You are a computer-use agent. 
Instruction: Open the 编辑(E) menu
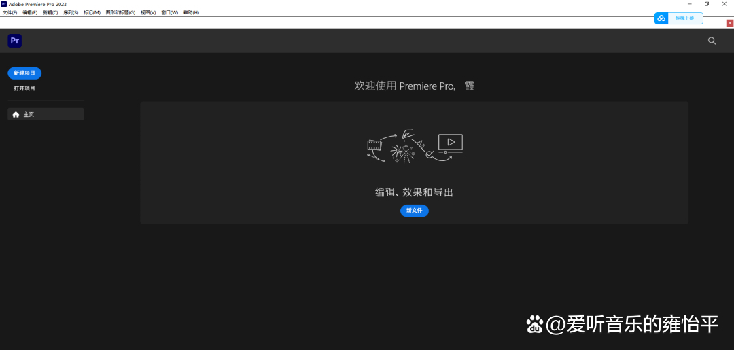[30, 13]
